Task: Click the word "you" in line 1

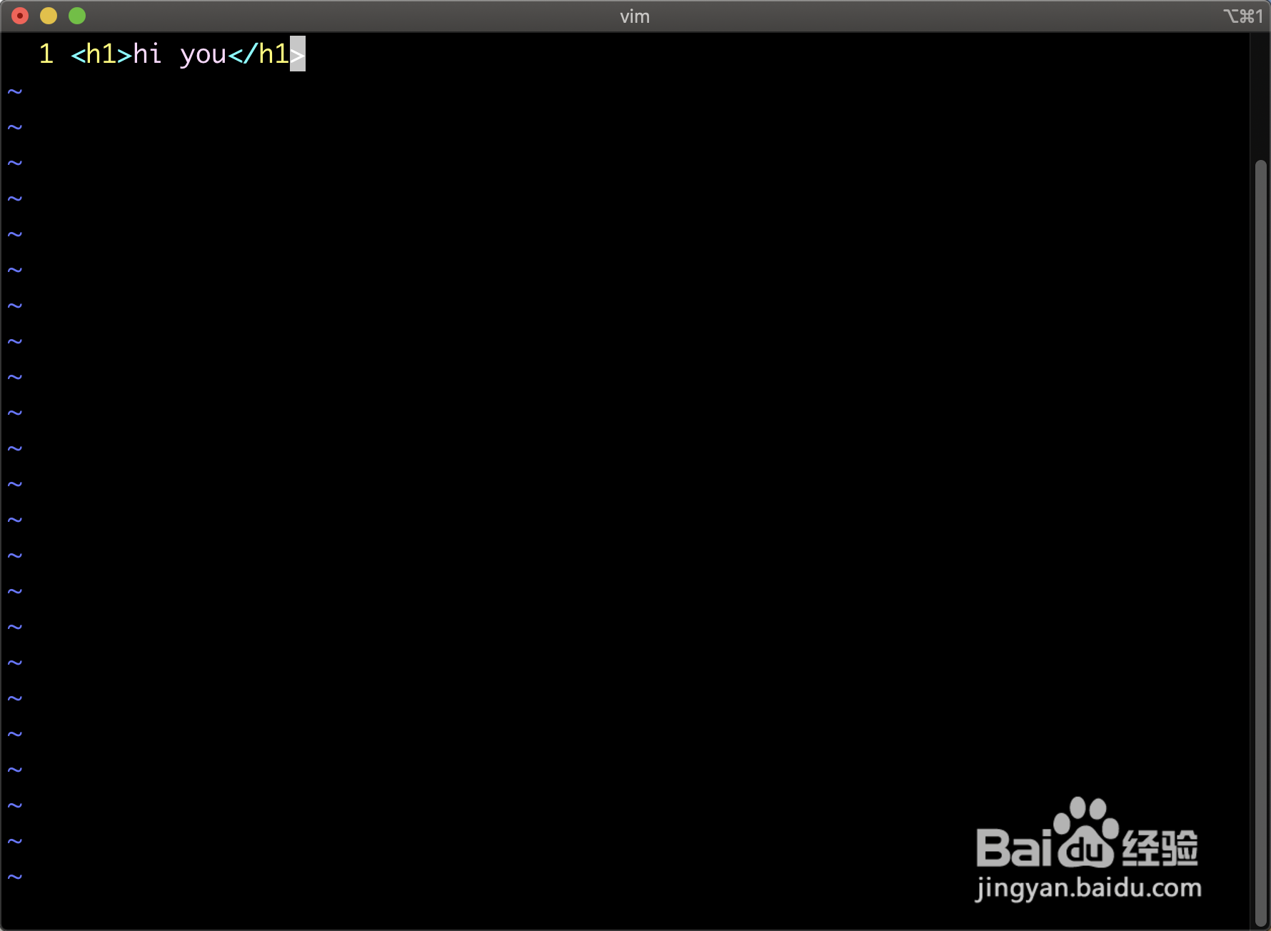Action: click(203, 56)
